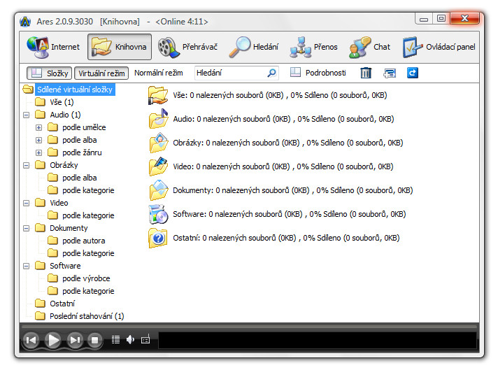Select Poslední stahování (1) folder
This screenshot has width=498, height=370.
point(87,316)
